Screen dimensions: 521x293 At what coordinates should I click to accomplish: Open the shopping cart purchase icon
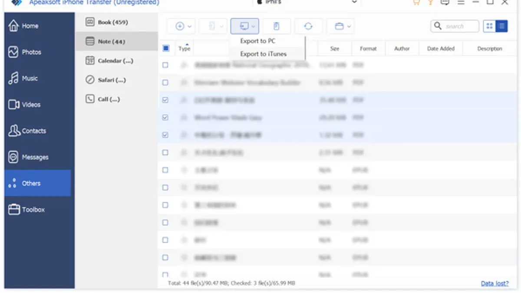416,2
